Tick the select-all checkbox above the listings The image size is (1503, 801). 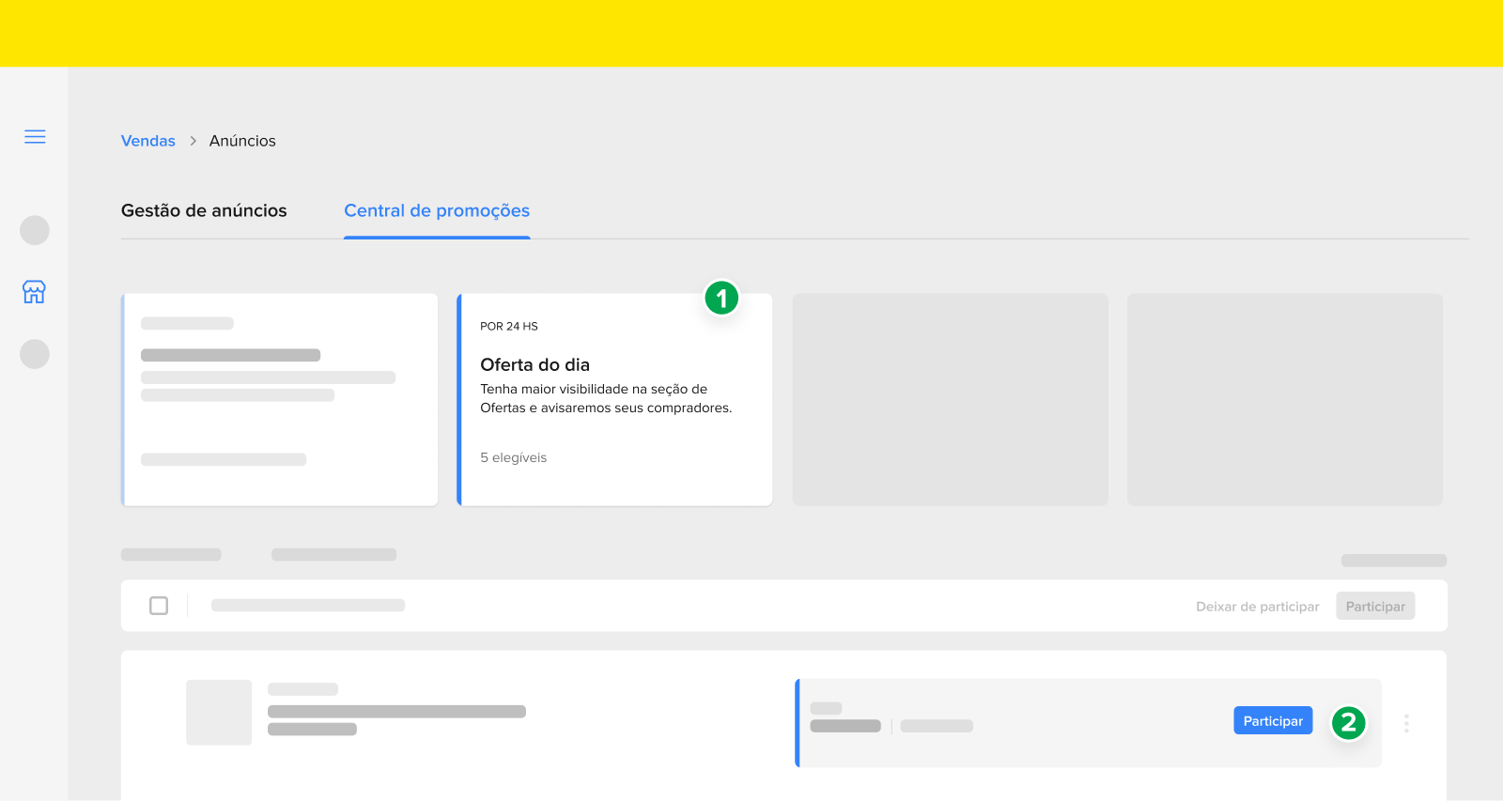(159, 606)
